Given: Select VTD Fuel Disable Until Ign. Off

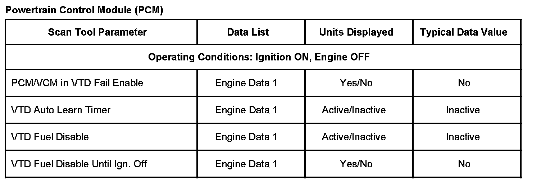Looking at the screenshot, I should 79,164.
